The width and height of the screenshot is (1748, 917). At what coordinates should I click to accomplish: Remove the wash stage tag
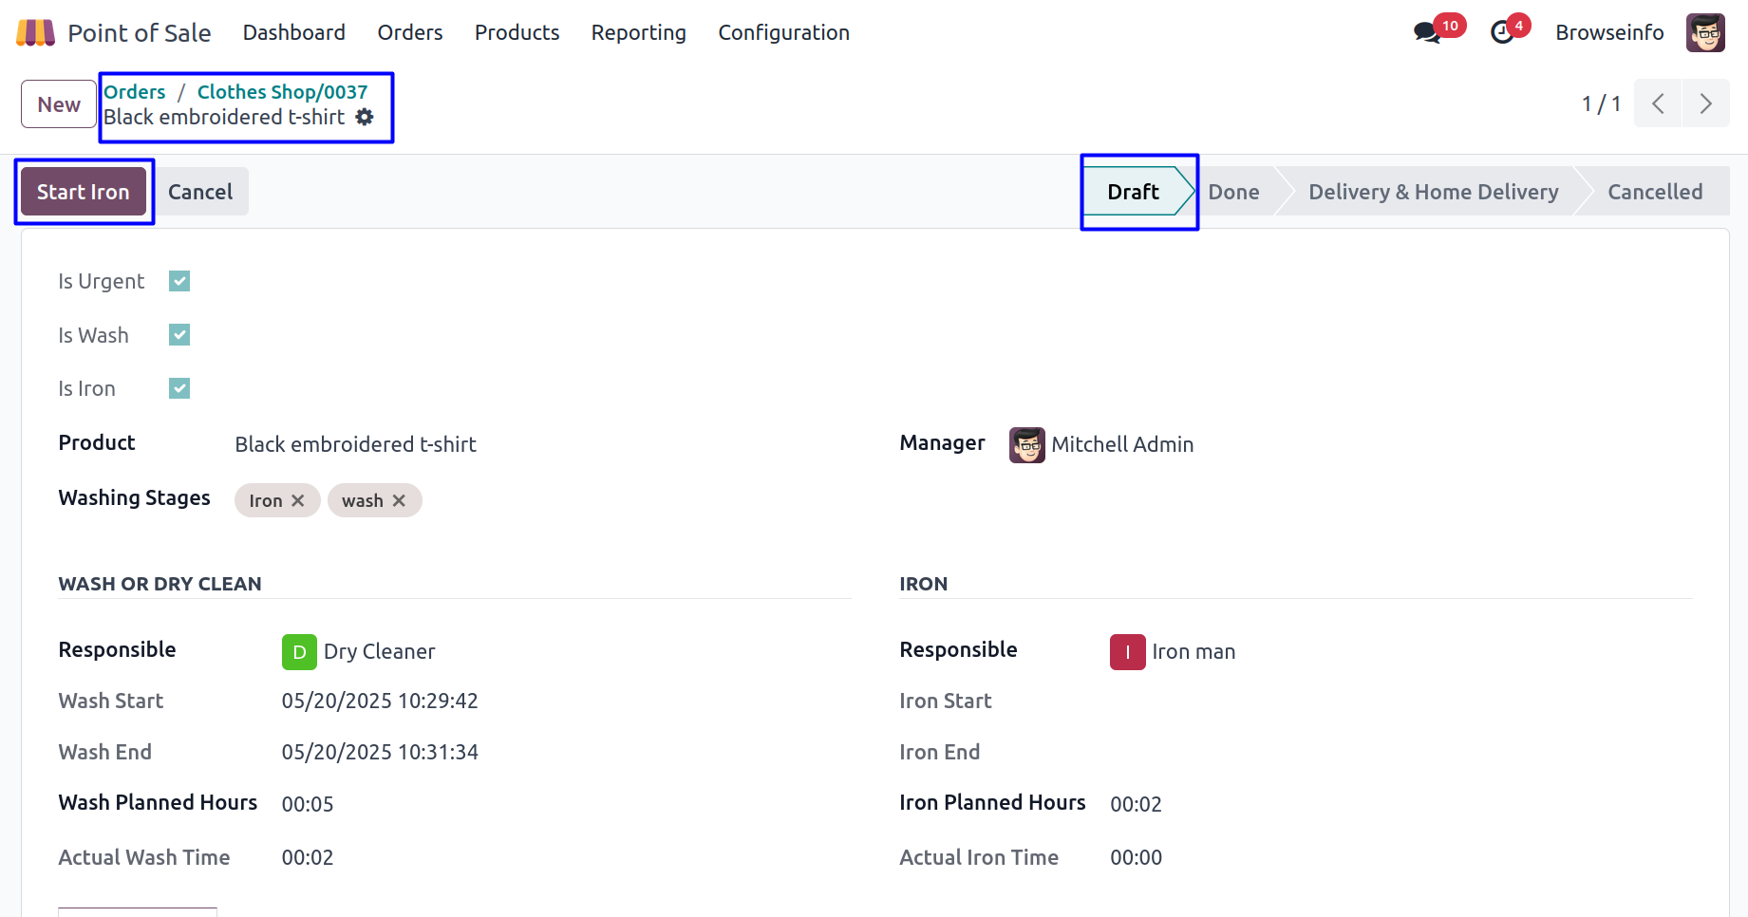click(x=399, y=500)
